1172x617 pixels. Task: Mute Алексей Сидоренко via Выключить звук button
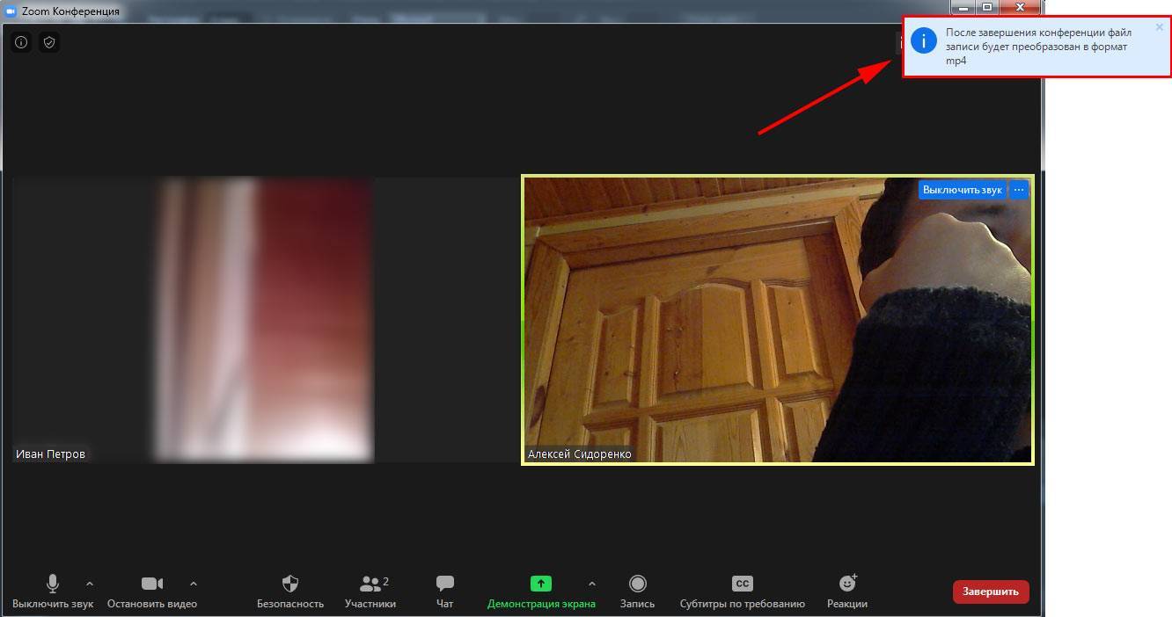[x=962, y=190]
